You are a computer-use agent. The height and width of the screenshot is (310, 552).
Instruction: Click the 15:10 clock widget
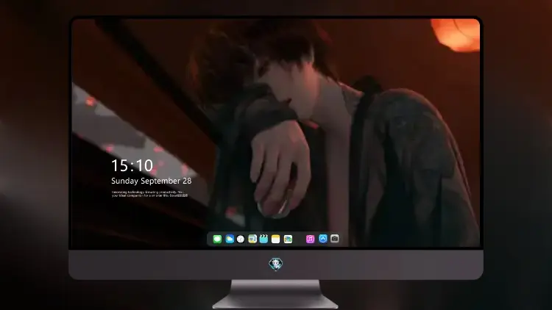[x=132, y=165]
